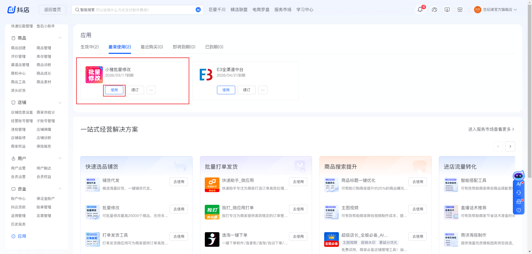Click the download icon in top bar
The height and width of the screenshot is (254, 532).
pyautogui.click(x=447, y=10)
